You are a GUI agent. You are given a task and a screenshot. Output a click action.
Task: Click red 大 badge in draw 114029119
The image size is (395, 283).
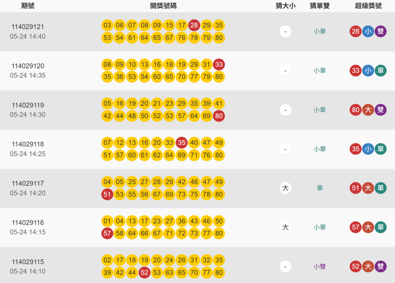pyautogui.click(x=368, y=110)
